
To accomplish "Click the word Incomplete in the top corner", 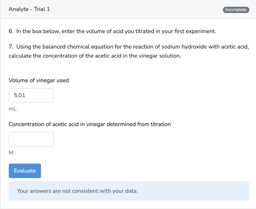I will click(x=236, y=10).
